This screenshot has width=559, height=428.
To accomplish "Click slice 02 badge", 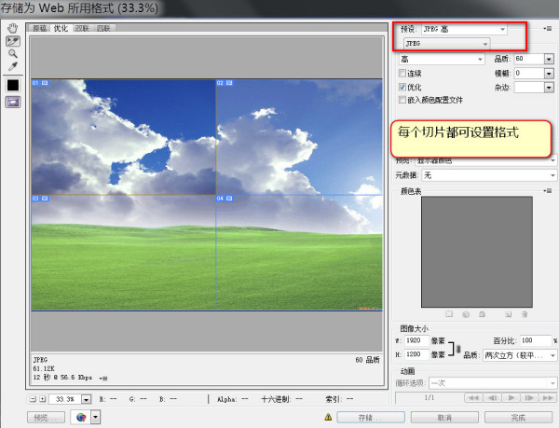I will point(225,83).
